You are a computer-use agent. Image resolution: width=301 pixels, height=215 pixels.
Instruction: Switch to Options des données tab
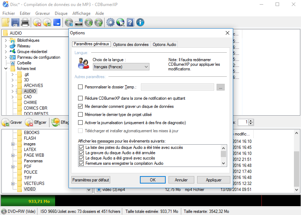tap(131, 45)
